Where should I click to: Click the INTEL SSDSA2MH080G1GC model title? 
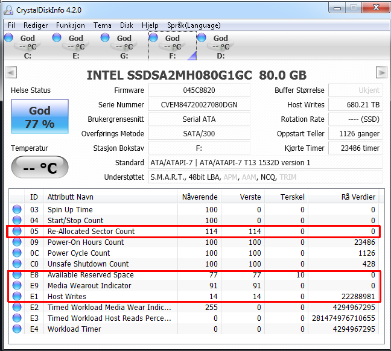click(197, 75)
